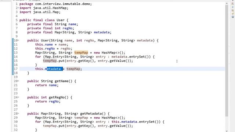
Task: Click 'this.regNo' on line 12
Action: (45, 48)
